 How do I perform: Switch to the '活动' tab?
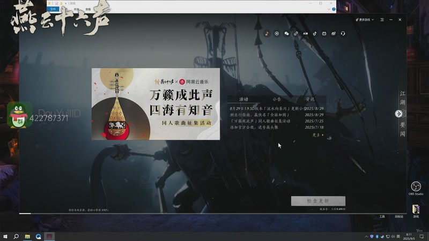(243, 99)
